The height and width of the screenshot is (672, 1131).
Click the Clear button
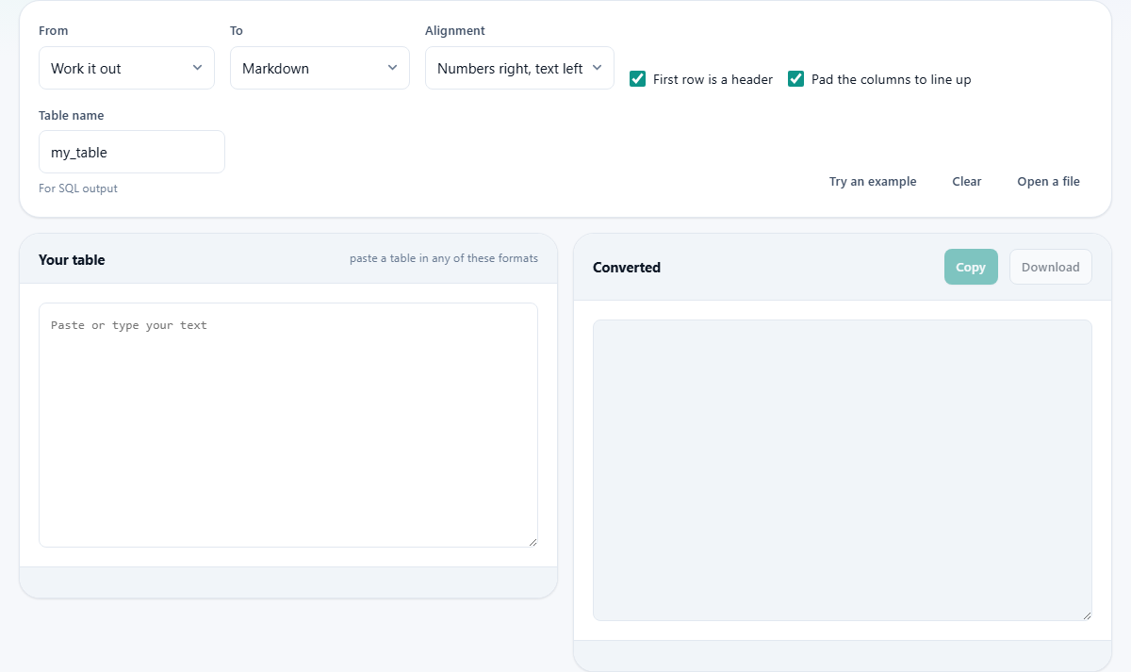(x=967, y=182)
